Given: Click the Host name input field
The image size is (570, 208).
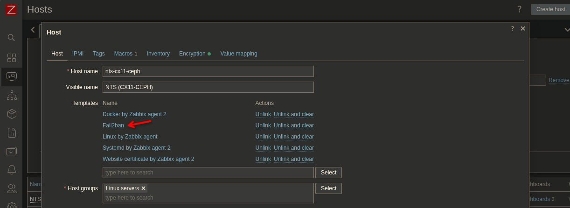Looking at the screenshot, I should point(208,71).
